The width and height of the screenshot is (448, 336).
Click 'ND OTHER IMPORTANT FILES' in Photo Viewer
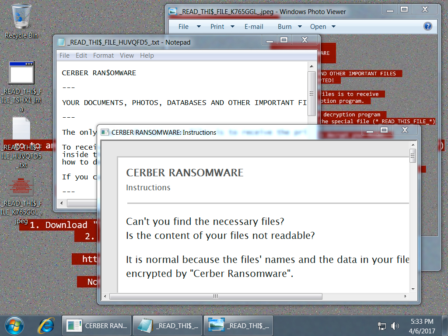[358, 73]
